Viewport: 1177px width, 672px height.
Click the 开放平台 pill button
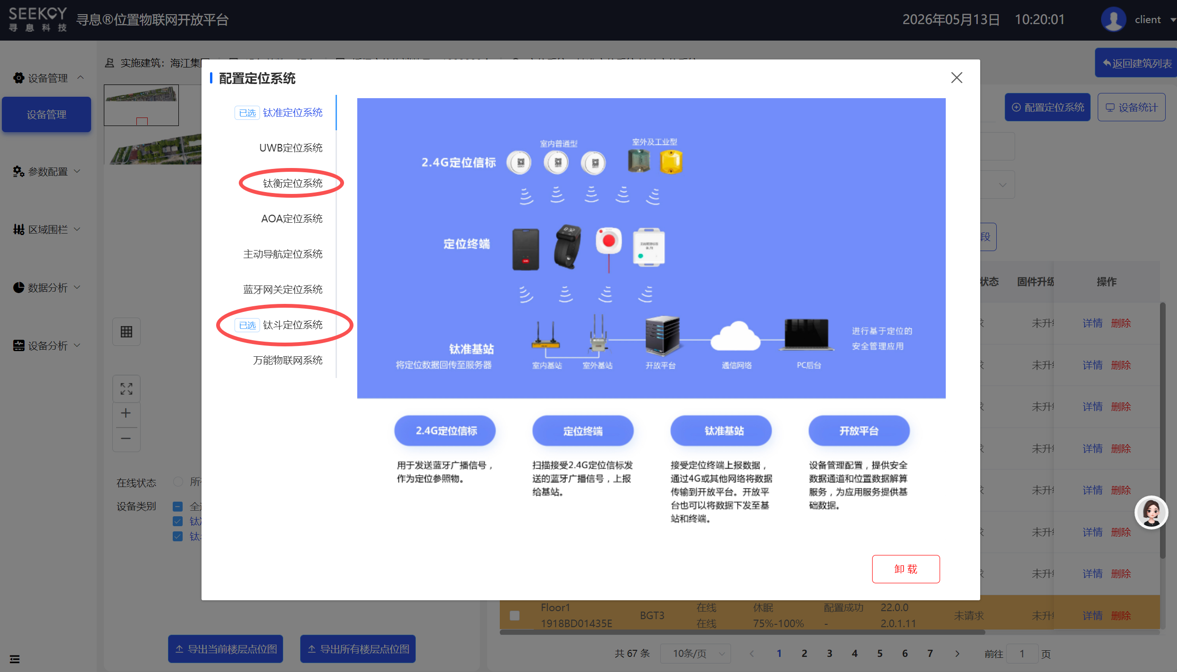859,431
